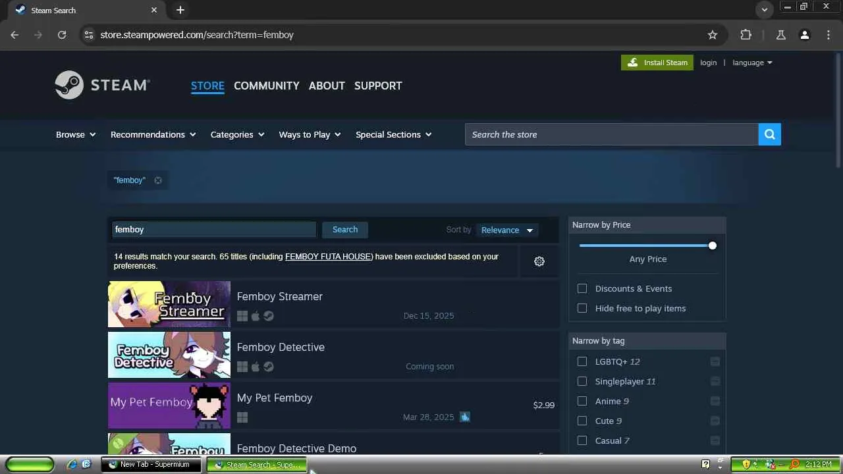The image size is (843, 474).
Task: Go to the ABOUT tab
Action: click(x=327, y=86)
